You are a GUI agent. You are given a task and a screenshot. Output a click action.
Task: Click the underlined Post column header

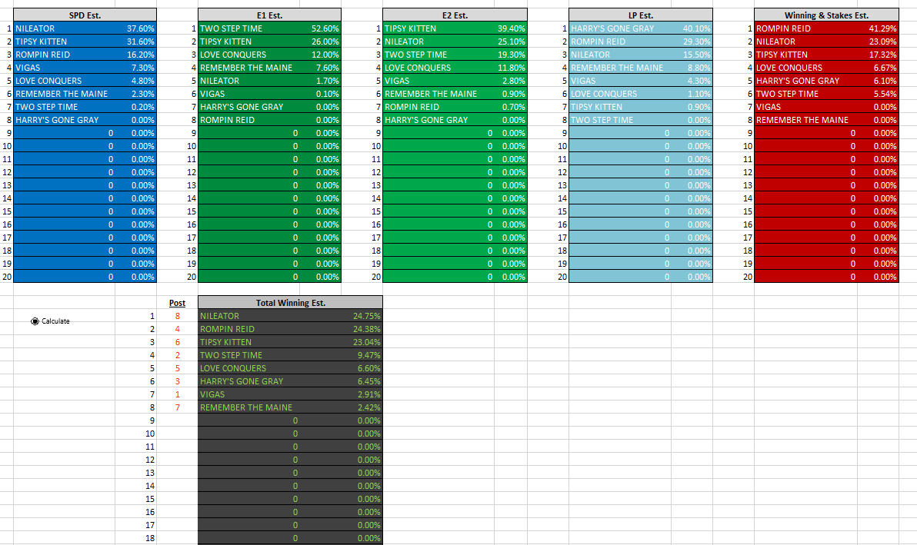[x=177, y=304]
